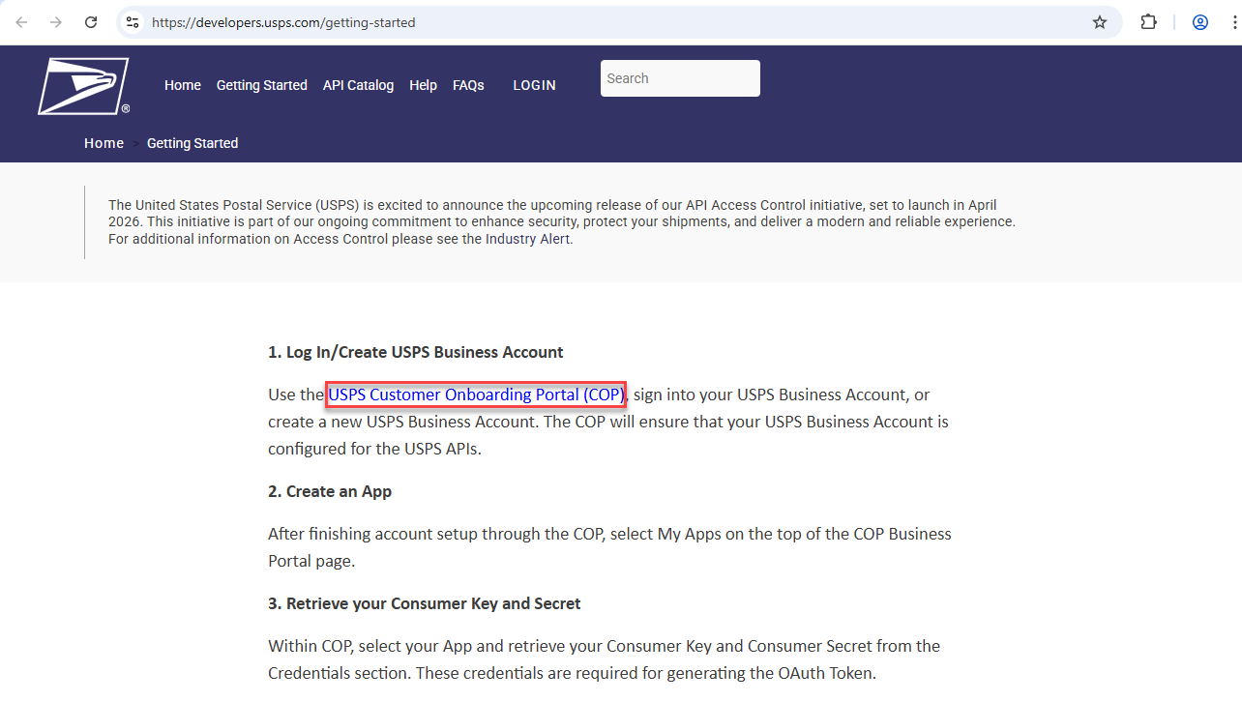Screen dimensions: 1242x702
Task: Click Home in the breadcrumb trail
Action: (103, 143)
